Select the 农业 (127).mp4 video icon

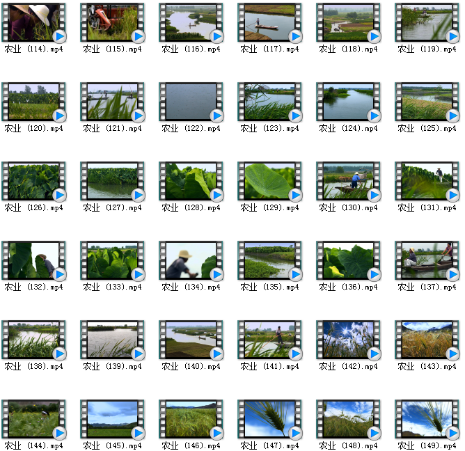(x=112, y=181)
